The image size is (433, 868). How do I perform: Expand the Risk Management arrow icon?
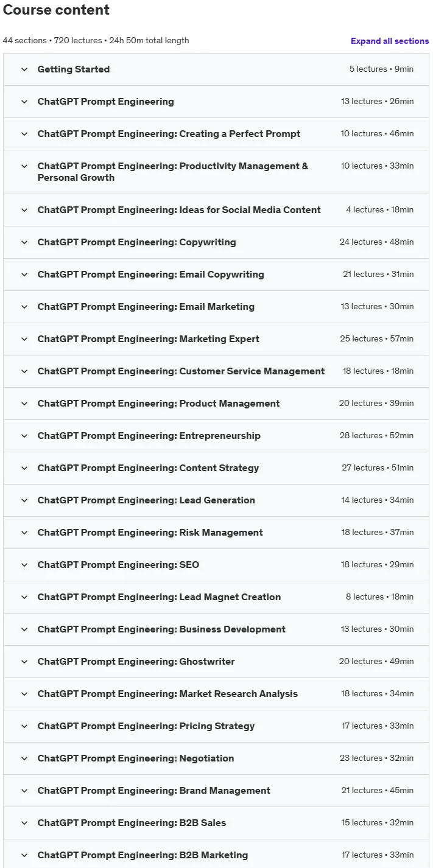point(24,533)
